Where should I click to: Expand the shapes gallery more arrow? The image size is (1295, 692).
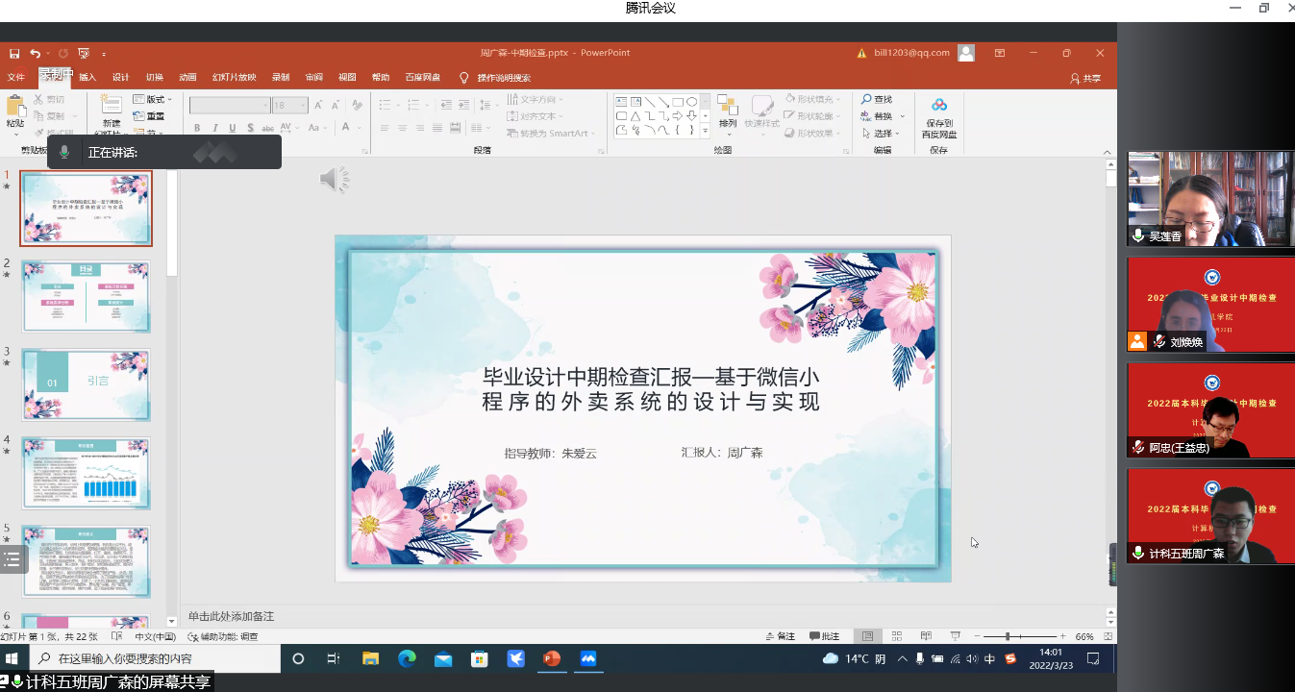705,131
